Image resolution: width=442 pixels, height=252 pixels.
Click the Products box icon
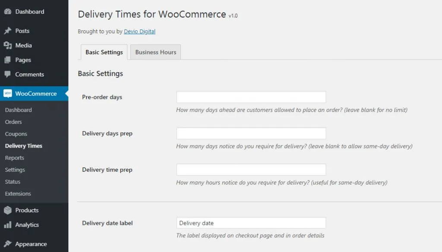click(8, 210)
